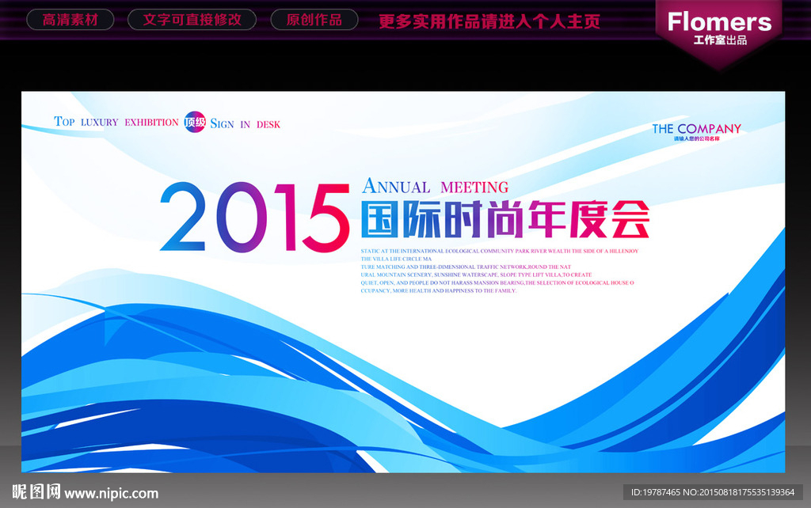Click the 国际时尚年度会 title

coord(505,219)
